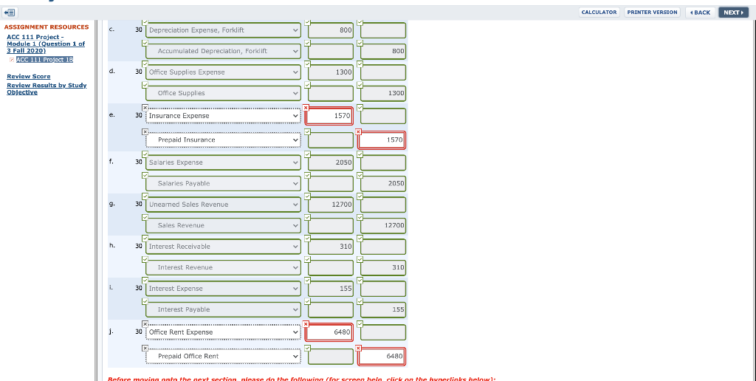
Task: Open Review Results by Study Objective
Action: tap(47, 89)
